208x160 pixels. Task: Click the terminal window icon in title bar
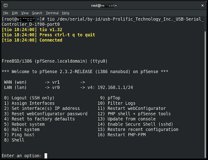[x=6, y=5]
